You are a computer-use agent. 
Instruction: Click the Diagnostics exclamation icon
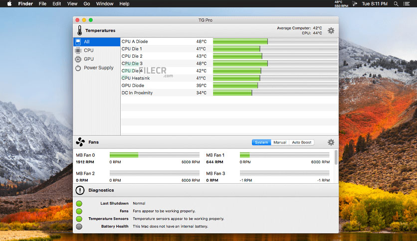click(80, 190)
